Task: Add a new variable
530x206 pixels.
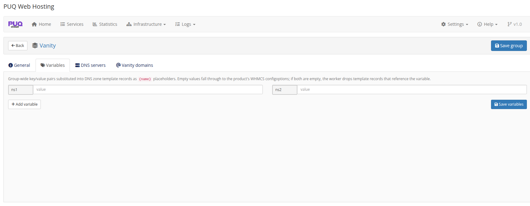Action: pyautogui.click(x=24, y=104)
